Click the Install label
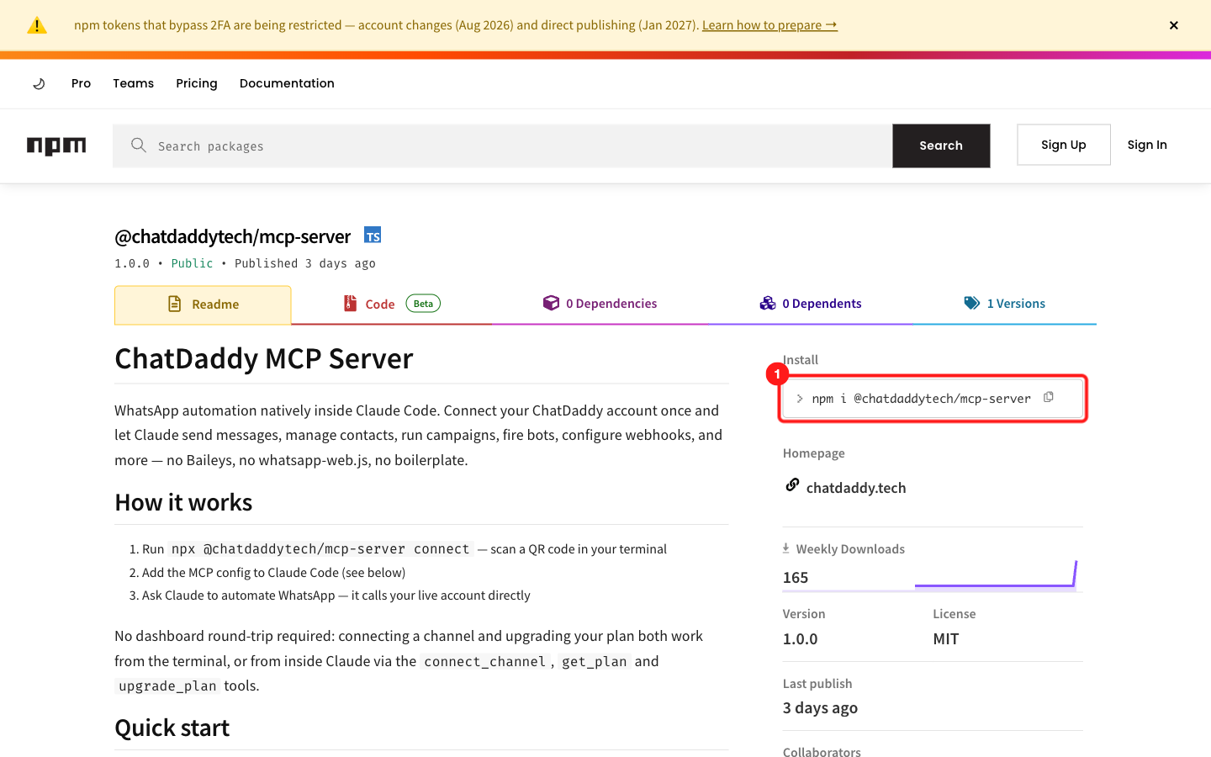The image size is (1211, 757). [x=801, y=360]
